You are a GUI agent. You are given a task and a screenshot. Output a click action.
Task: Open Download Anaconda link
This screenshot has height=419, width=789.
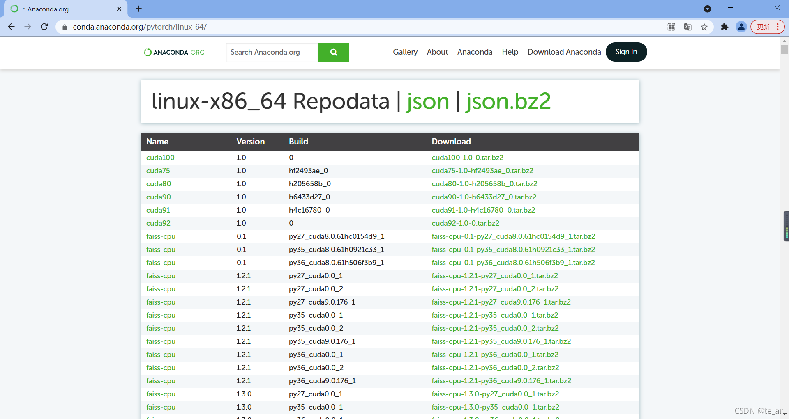point(564,52)
